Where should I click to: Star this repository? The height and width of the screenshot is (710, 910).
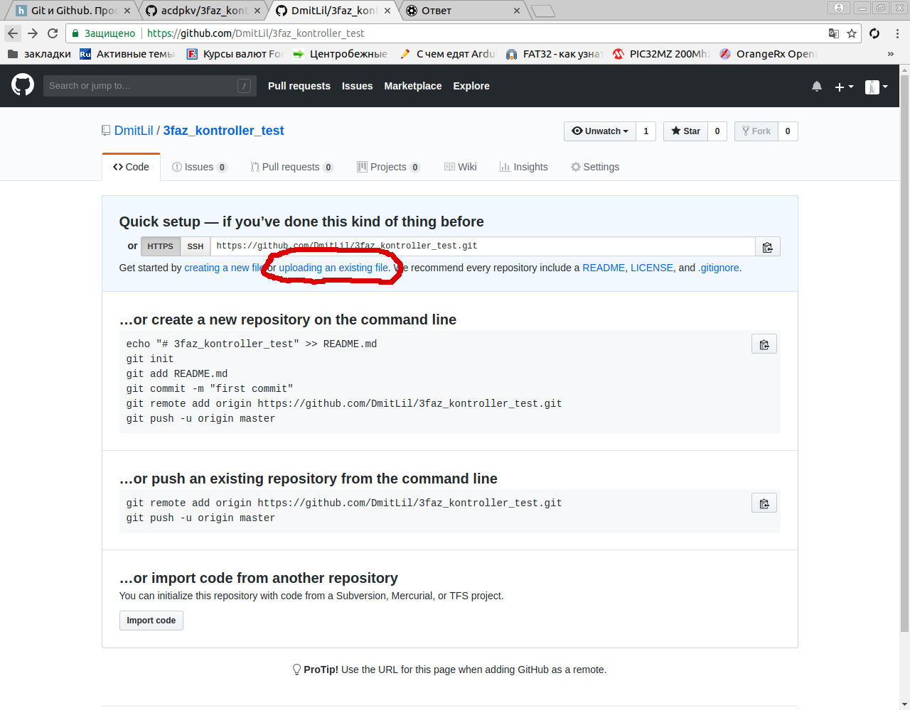click(x=685, y=131)
